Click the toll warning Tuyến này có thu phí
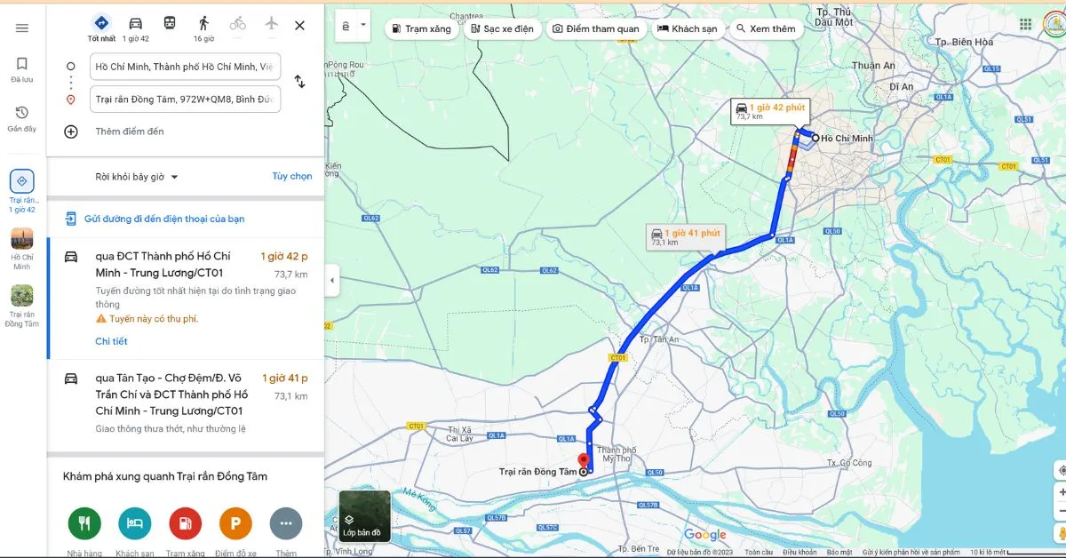This screenshot has width=1066, height=558. pos(147,319)
